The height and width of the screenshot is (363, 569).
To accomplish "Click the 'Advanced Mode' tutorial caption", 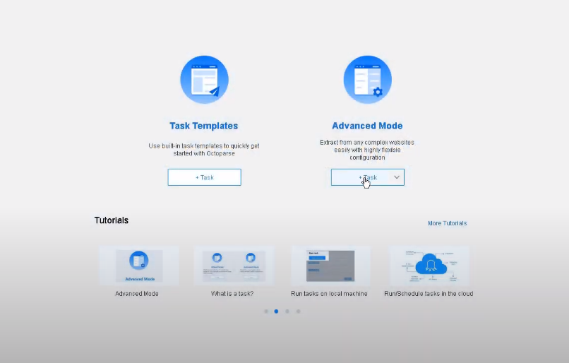I will click(x=137, y=294).
